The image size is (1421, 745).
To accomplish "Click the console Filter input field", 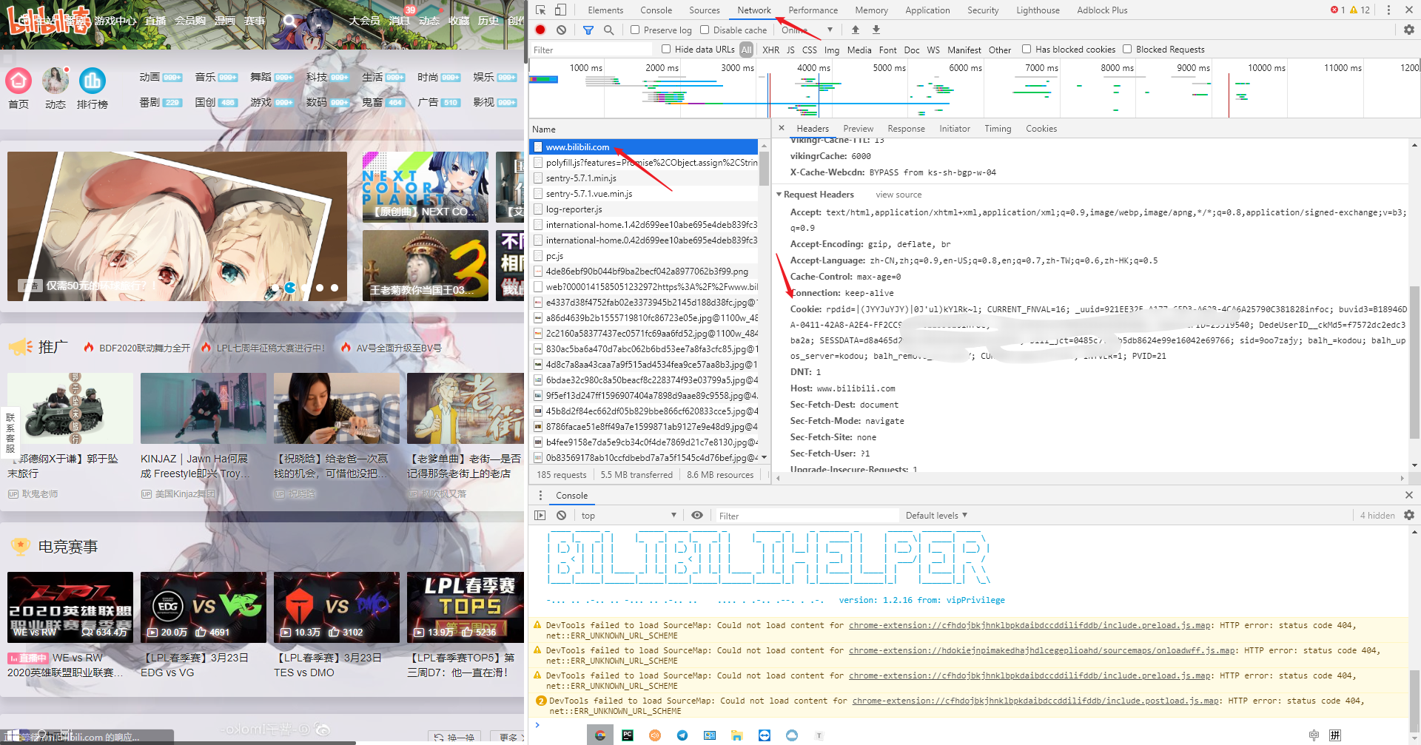I will (807, 516).
